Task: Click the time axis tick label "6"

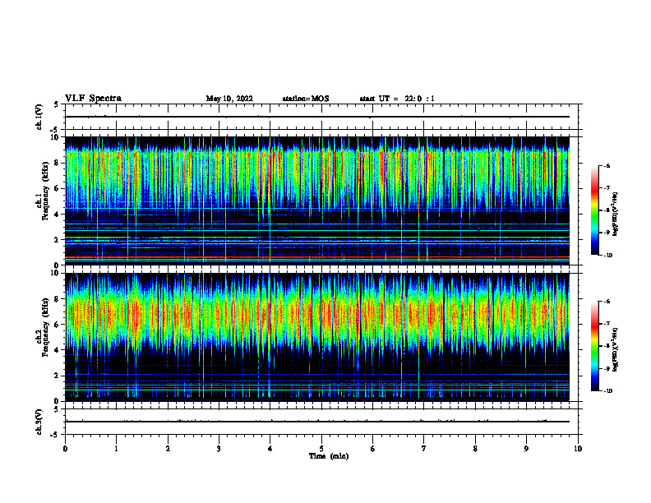Action: (x=373, y=449)
